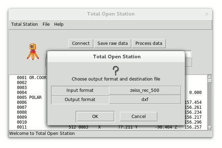Screen dimensions: 222x148
Task: Close the Total Open Station main window
Action: (x=207, y=14)
